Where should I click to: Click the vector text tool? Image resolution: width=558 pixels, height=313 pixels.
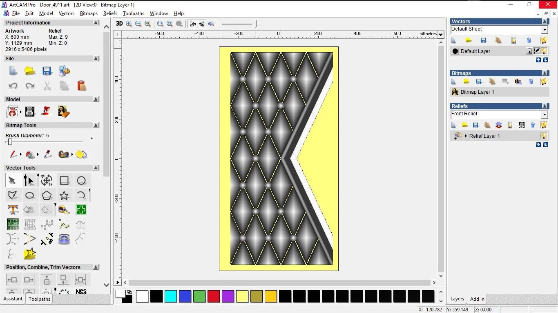tap(13, 210)
